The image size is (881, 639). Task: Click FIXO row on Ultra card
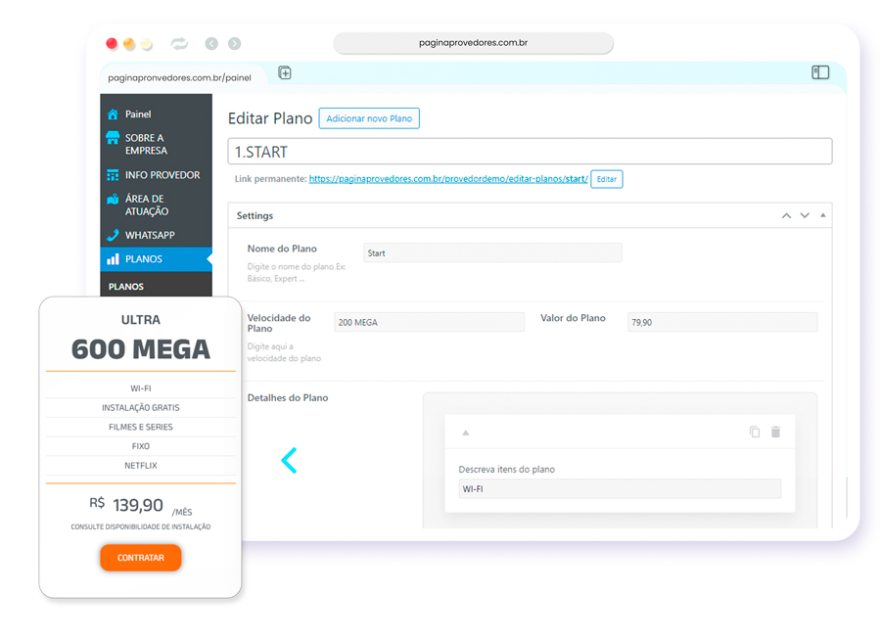[140, 446]
